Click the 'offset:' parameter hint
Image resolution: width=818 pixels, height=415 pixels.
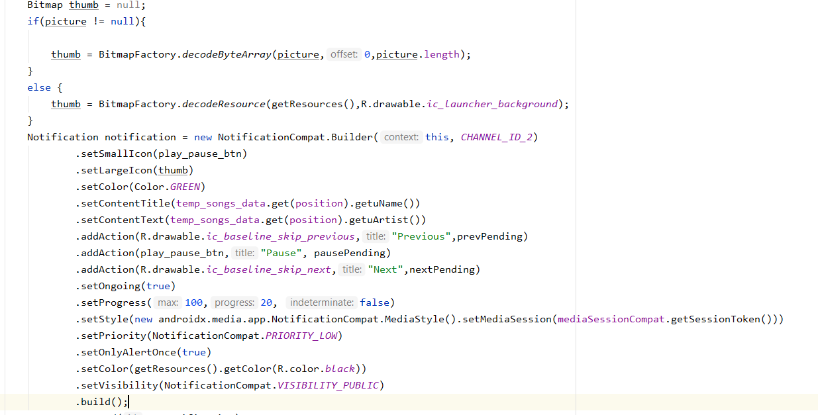point(344,54)
